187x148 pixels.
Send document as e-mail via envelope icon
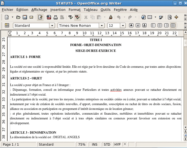[31, 17]
